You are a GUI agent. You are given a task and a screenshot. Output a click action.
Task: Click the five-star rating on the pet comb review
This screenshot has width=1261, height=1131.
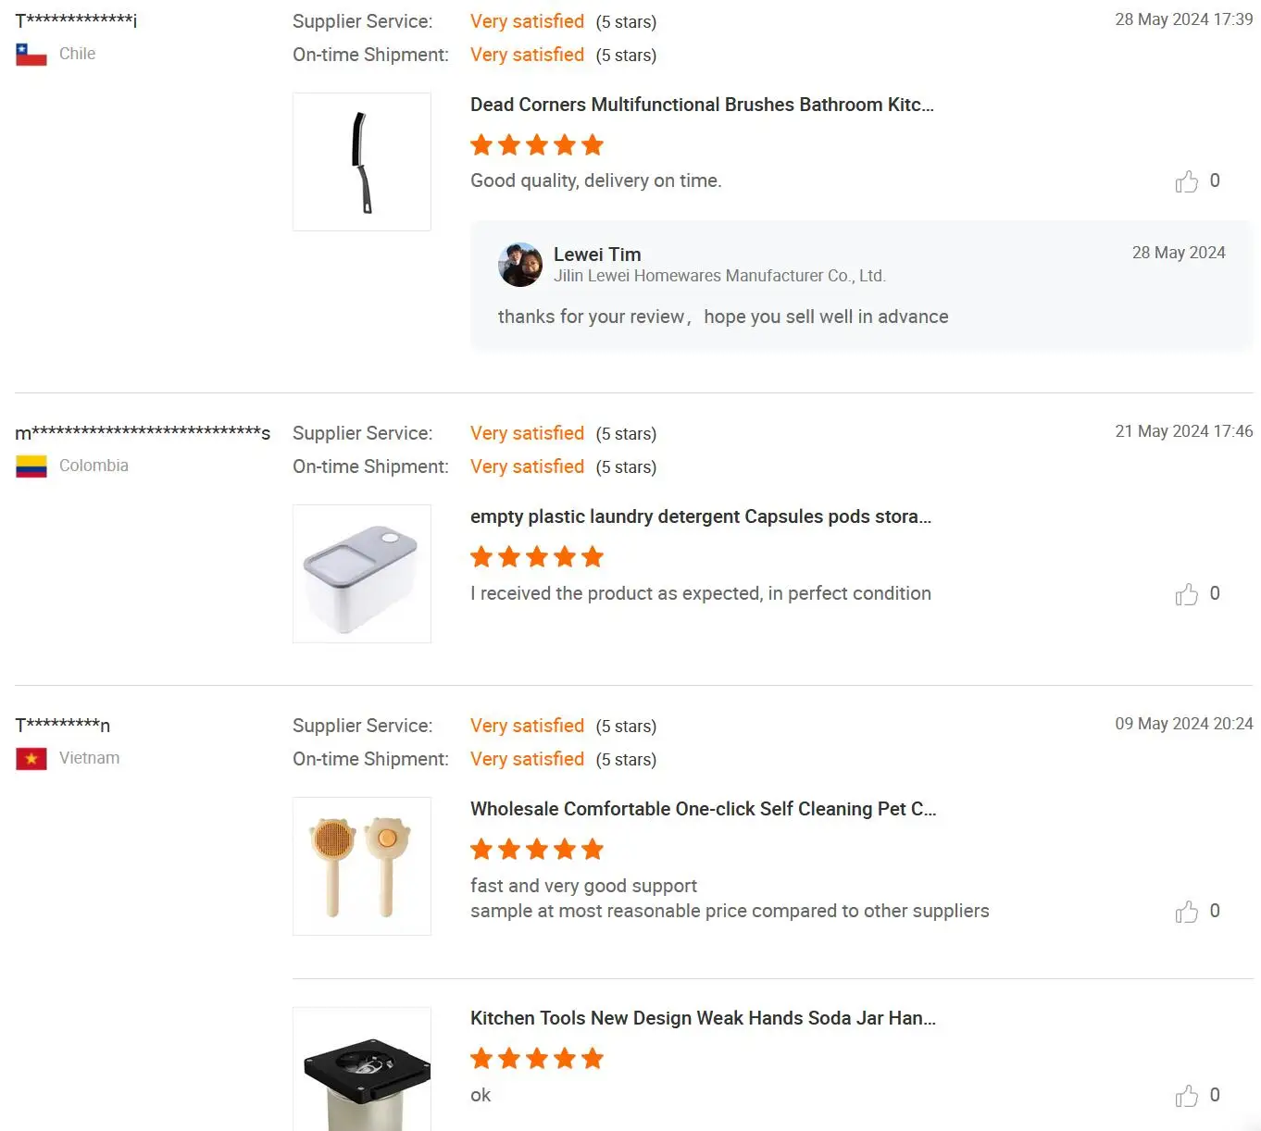coord(537,850)
